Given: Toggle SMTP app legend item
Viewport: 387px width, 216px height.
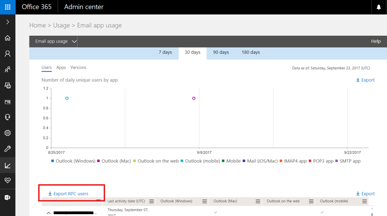Looking at the screenshot, I should 348,161.
